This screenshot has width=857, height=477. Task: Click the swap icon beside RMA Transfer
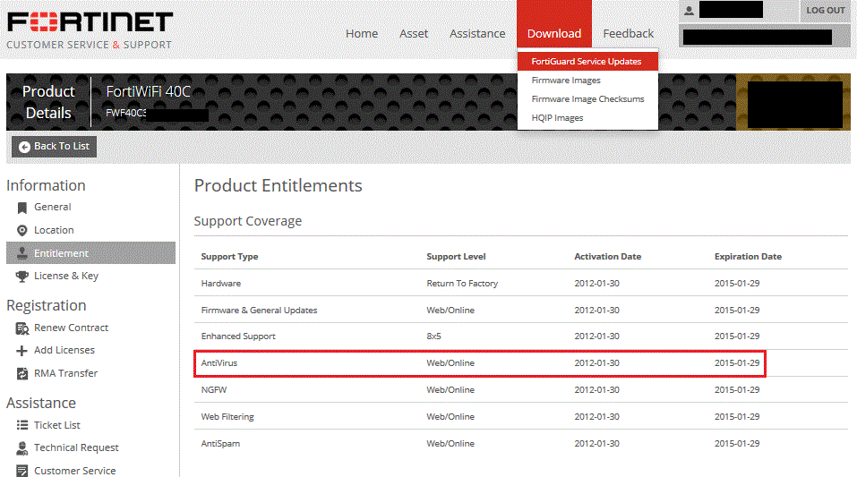point(22,374)
